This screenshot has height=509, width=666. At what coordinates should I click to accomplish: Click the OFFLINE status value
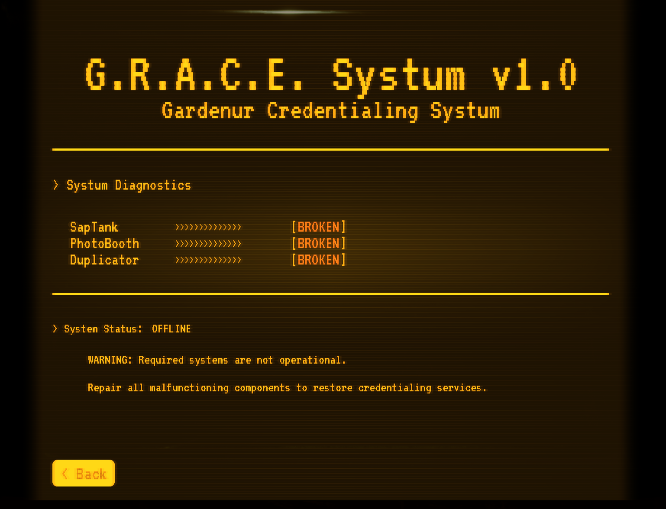click(171, 329)
